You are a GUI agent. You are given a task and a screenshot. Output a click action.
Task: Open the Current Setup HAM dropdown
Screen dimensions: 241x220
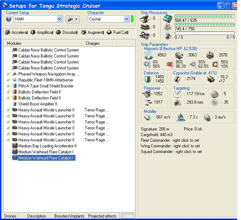click(59, 19)
